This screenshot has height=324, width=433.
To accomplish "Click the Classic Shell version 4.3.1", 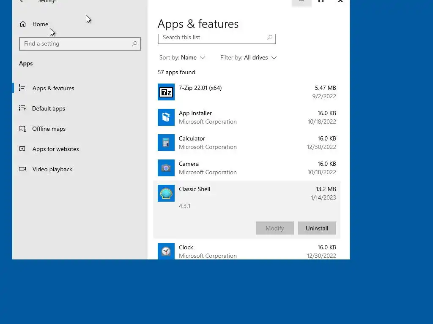I will pyautogui.click(x=184, y=206).
